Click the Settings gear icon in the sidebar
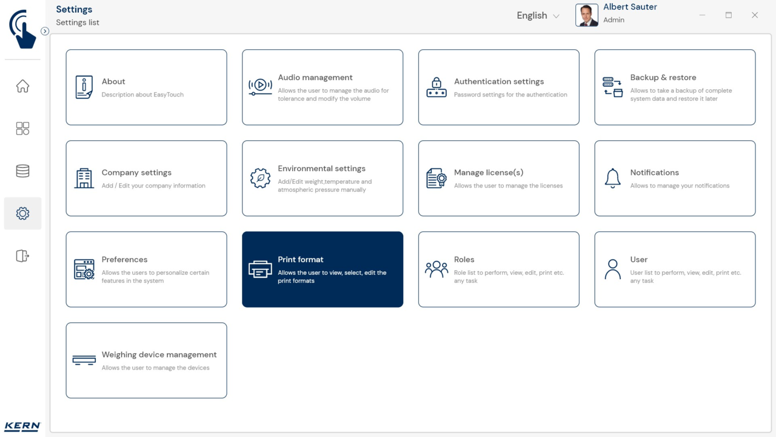This screenshot has width=776, height=437. point(22,214)
